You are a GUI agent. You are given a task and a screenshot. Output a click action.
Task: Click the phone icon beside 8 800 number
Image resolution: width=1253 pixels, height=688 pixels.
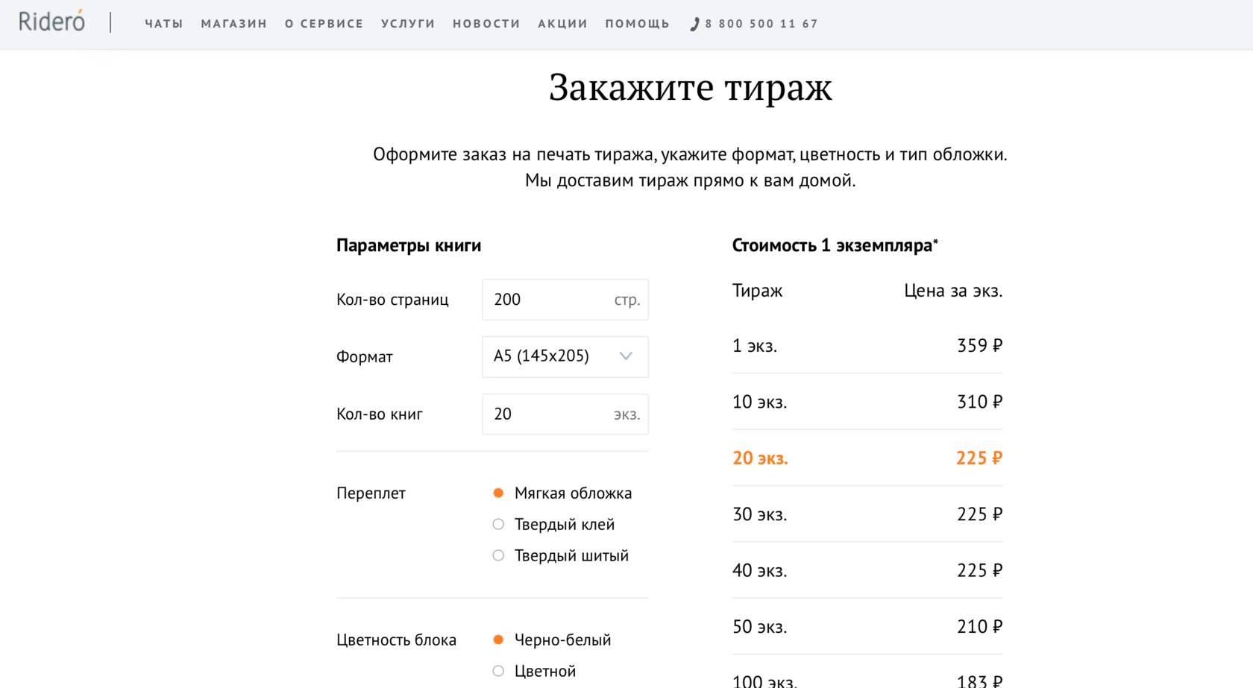click(x=694, y=24)
